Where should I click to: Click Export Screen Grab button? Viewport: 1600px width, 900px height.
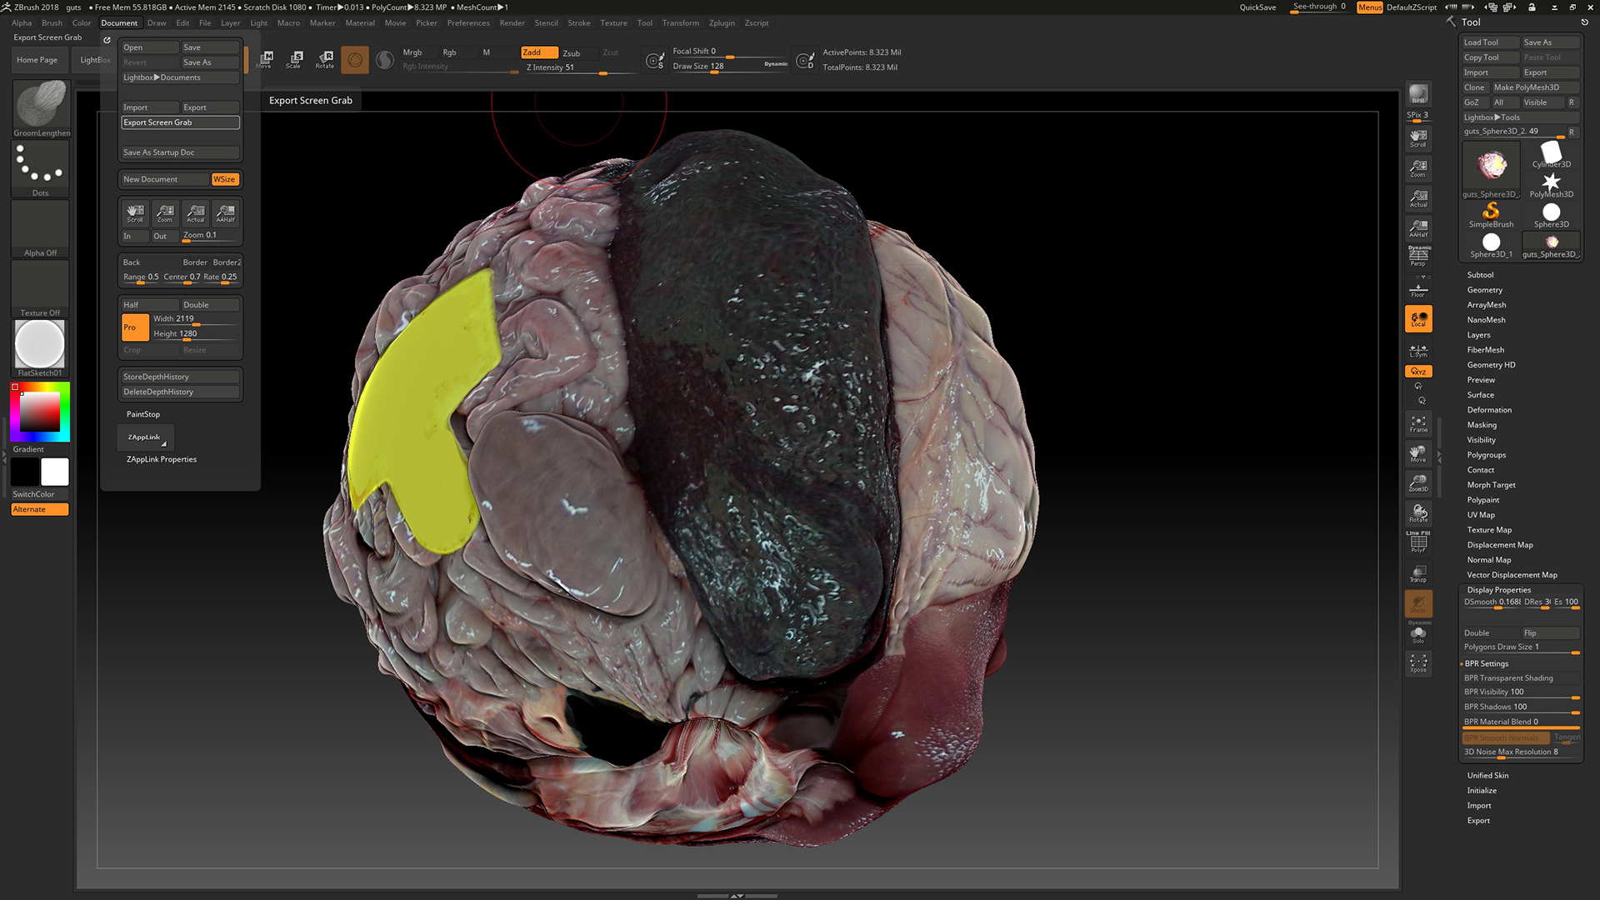click(x=180, y=122)
